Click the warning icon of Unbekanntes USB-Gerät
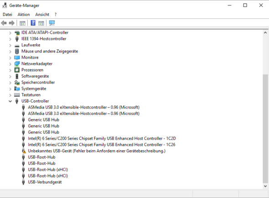Viewport: 269px width, 198px height. point(24,151)
